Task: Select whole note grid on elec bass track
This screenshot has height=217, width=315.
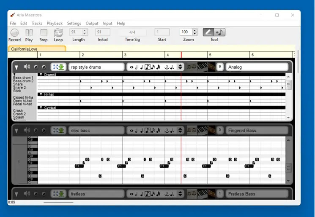Action: click(131, 131)
